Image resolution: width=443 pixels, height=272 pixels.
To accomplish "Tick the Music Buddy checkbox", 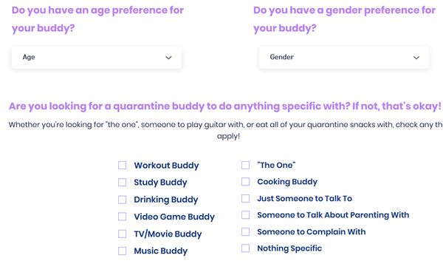I will (x=122, y=251).
